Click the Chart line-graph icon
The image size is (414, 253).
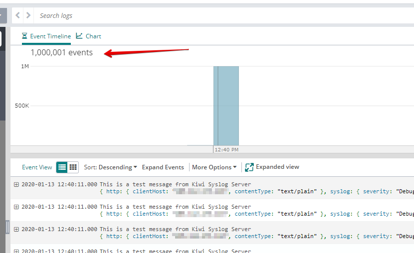(79, 36)
